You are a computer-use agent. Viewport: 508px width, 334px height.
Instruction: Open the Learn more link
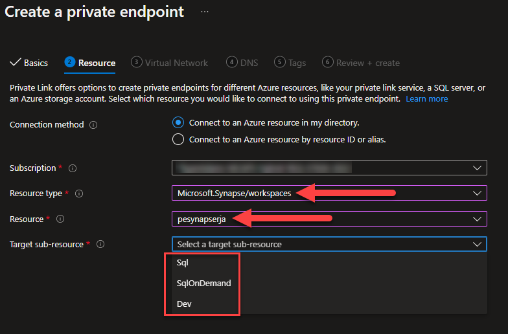click(x=427, y=98)
